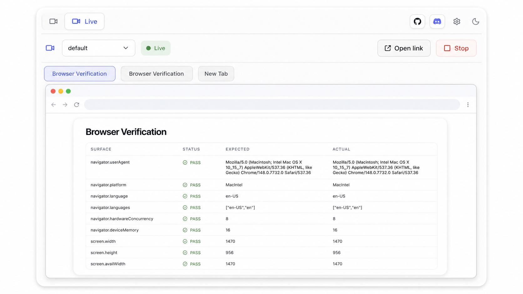Click the actual user agent string
This screenshot has width=523, height=294.
pos(376,167)
